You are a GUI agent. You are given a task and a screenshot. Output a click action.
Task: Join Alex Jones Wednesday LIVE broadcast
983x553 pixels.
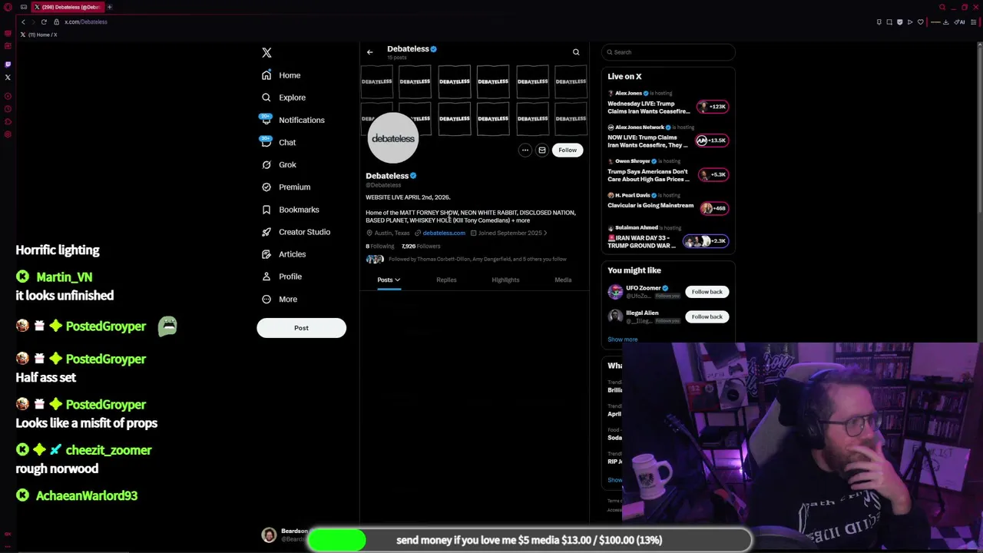click(668, 103)
